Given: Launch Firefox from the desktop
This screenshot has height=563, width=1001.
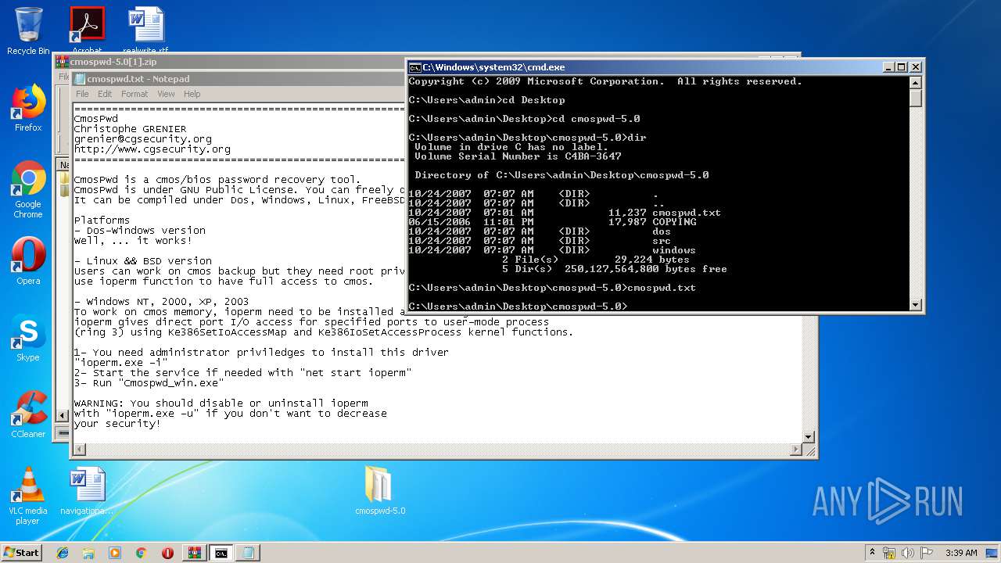Looking at the screenshot, I should pyautogui.click(x=28, y=108).
